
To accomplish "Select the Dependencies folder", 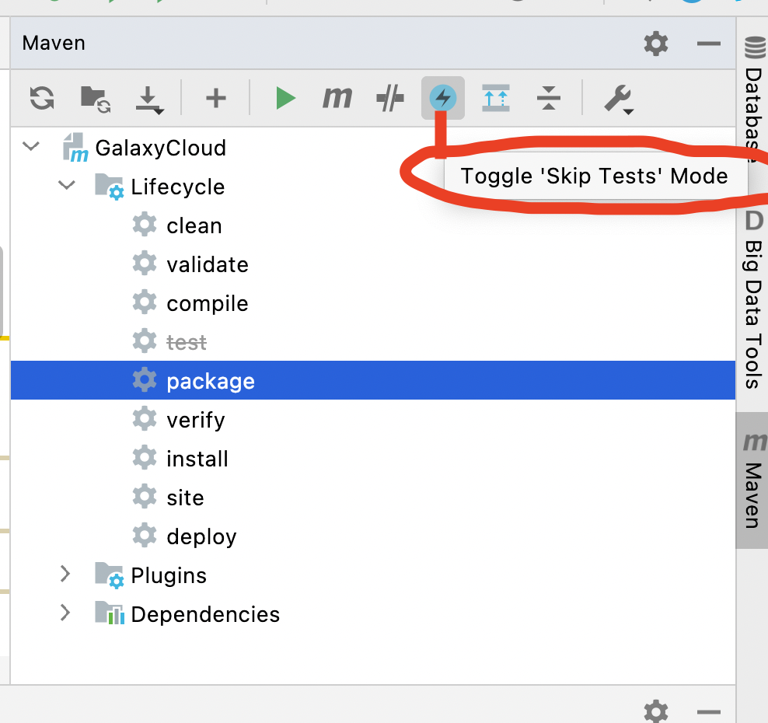I will tap(205, 614).
